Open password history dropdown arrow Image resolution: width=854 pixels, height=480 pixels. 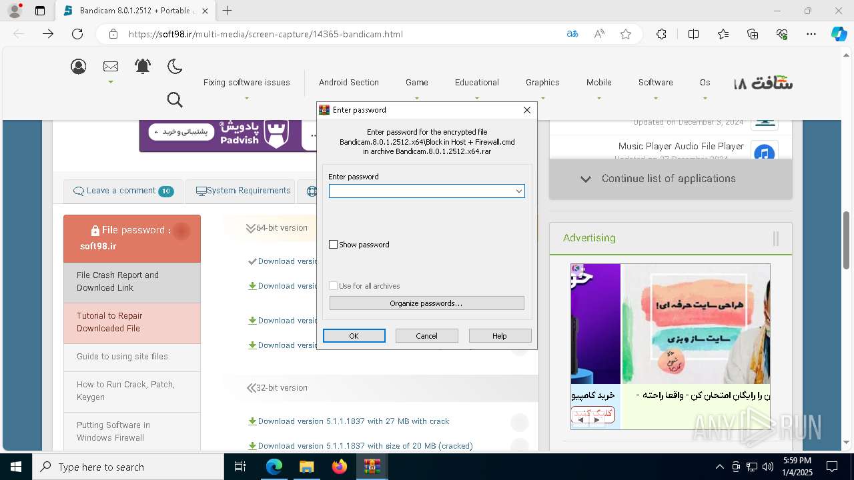(x=518, y=191)
